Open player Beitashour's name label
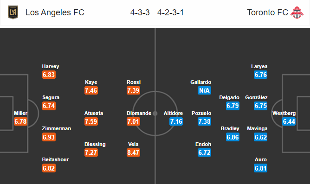 [x=55, y=159]
